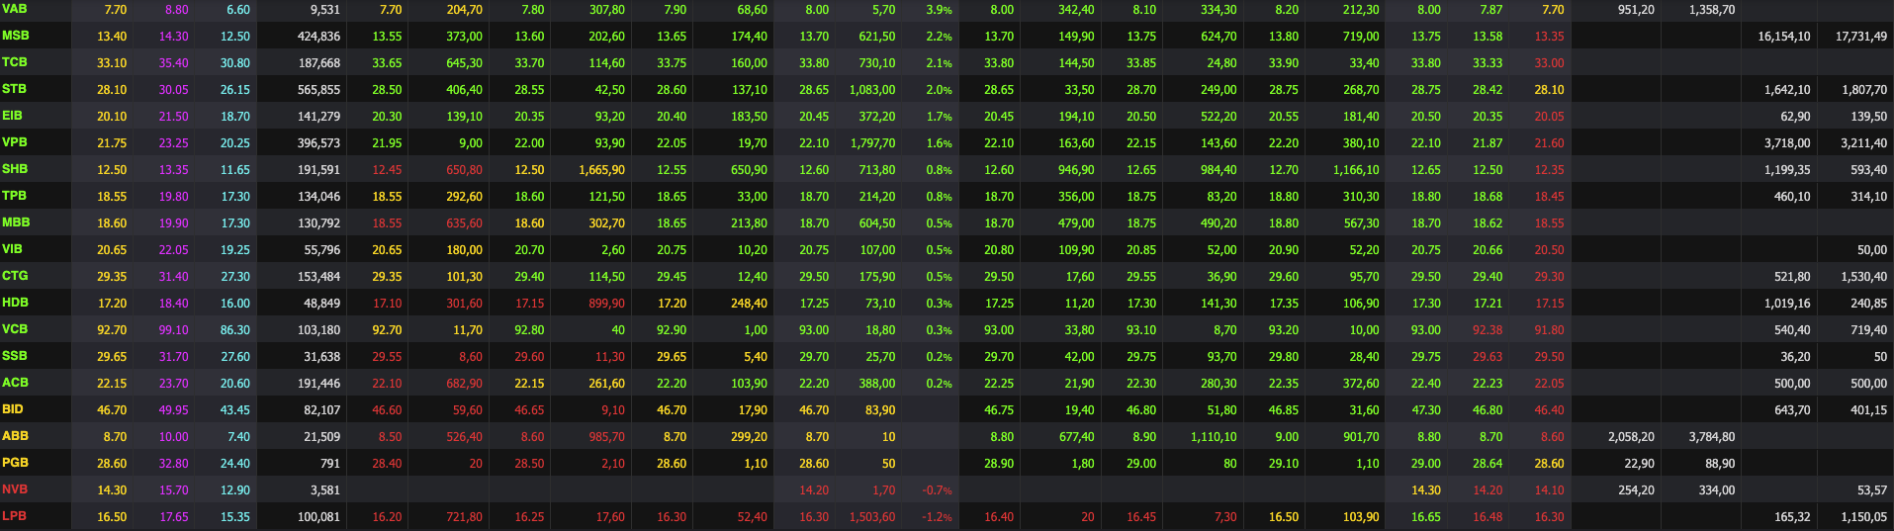Click the EIB ticker
The width and height of the screenshot is (1894, 531).
tap(13, 116)
